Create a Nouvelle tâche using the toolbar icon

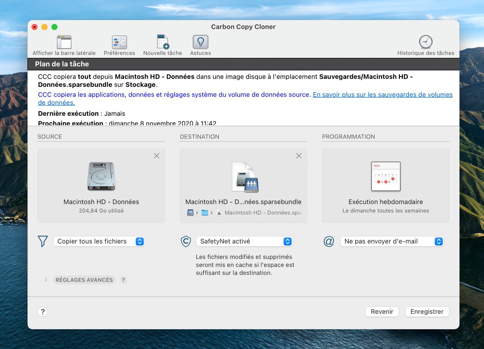click(162, 41)
